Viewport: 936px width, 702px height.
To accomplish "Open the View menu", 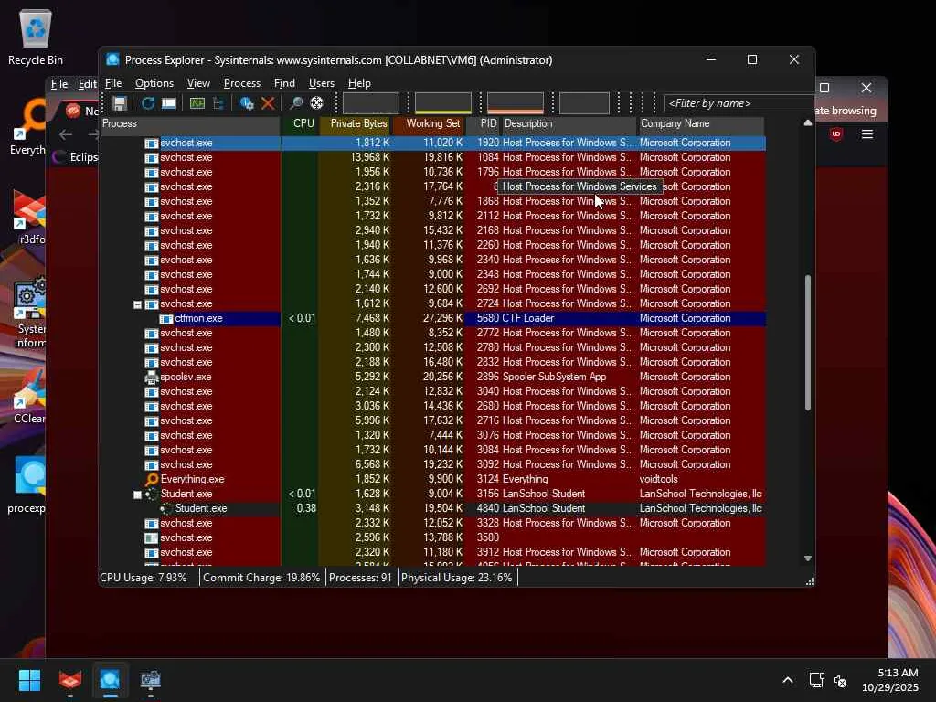I will [198, 83].
